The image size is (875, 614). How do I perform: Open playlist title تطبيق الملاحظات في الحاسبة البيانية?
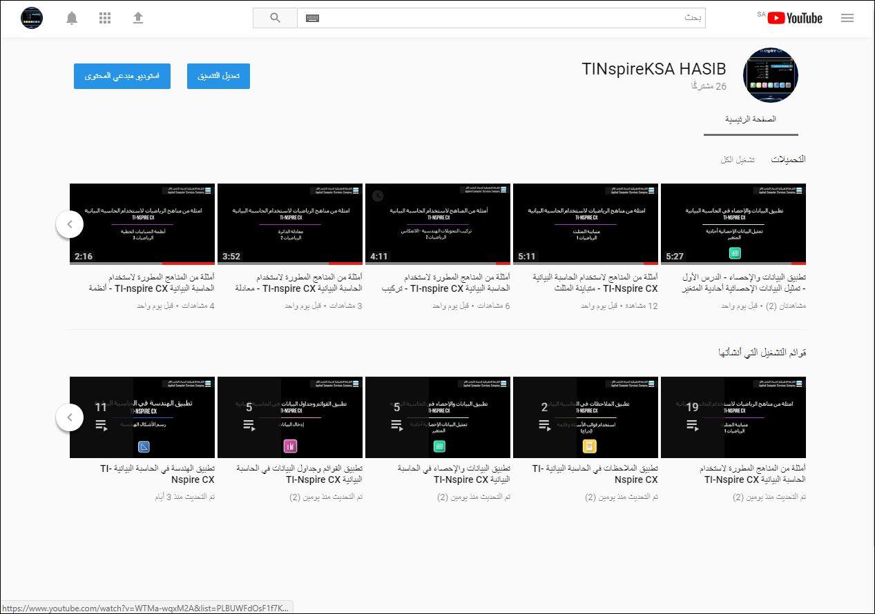pyautogui.click(x=595, y=474)
